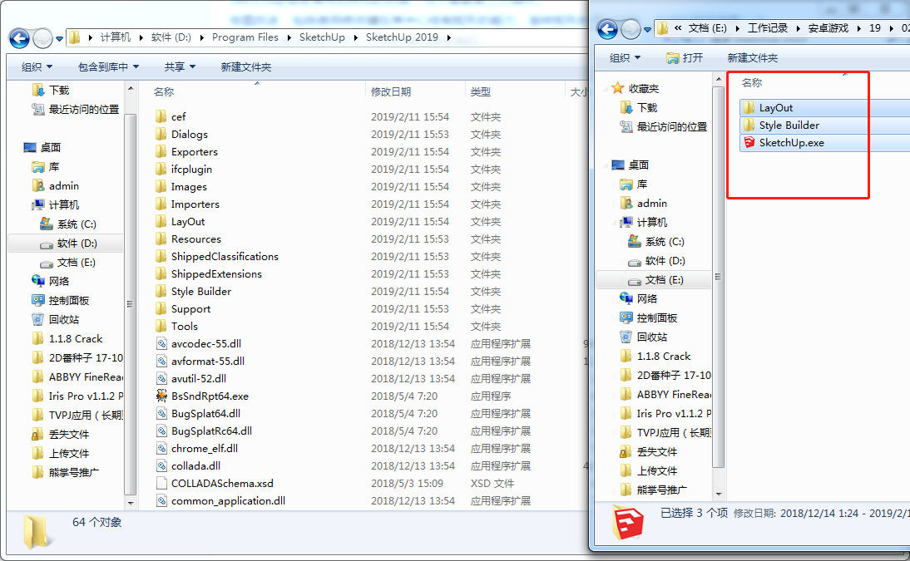Click the left navigation pane vertical scrollbar
The width and height of the screenshot is (910, 561).
tap(130, 291)
